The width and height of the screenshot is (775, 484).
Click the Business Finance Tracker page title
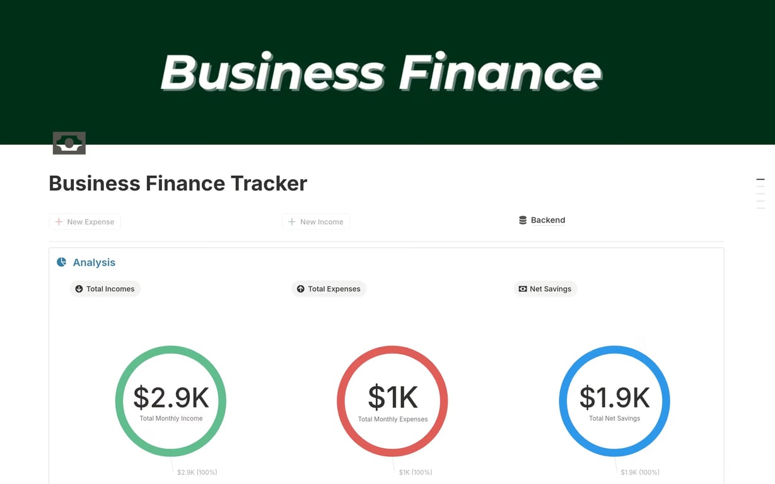coord(178,183)
